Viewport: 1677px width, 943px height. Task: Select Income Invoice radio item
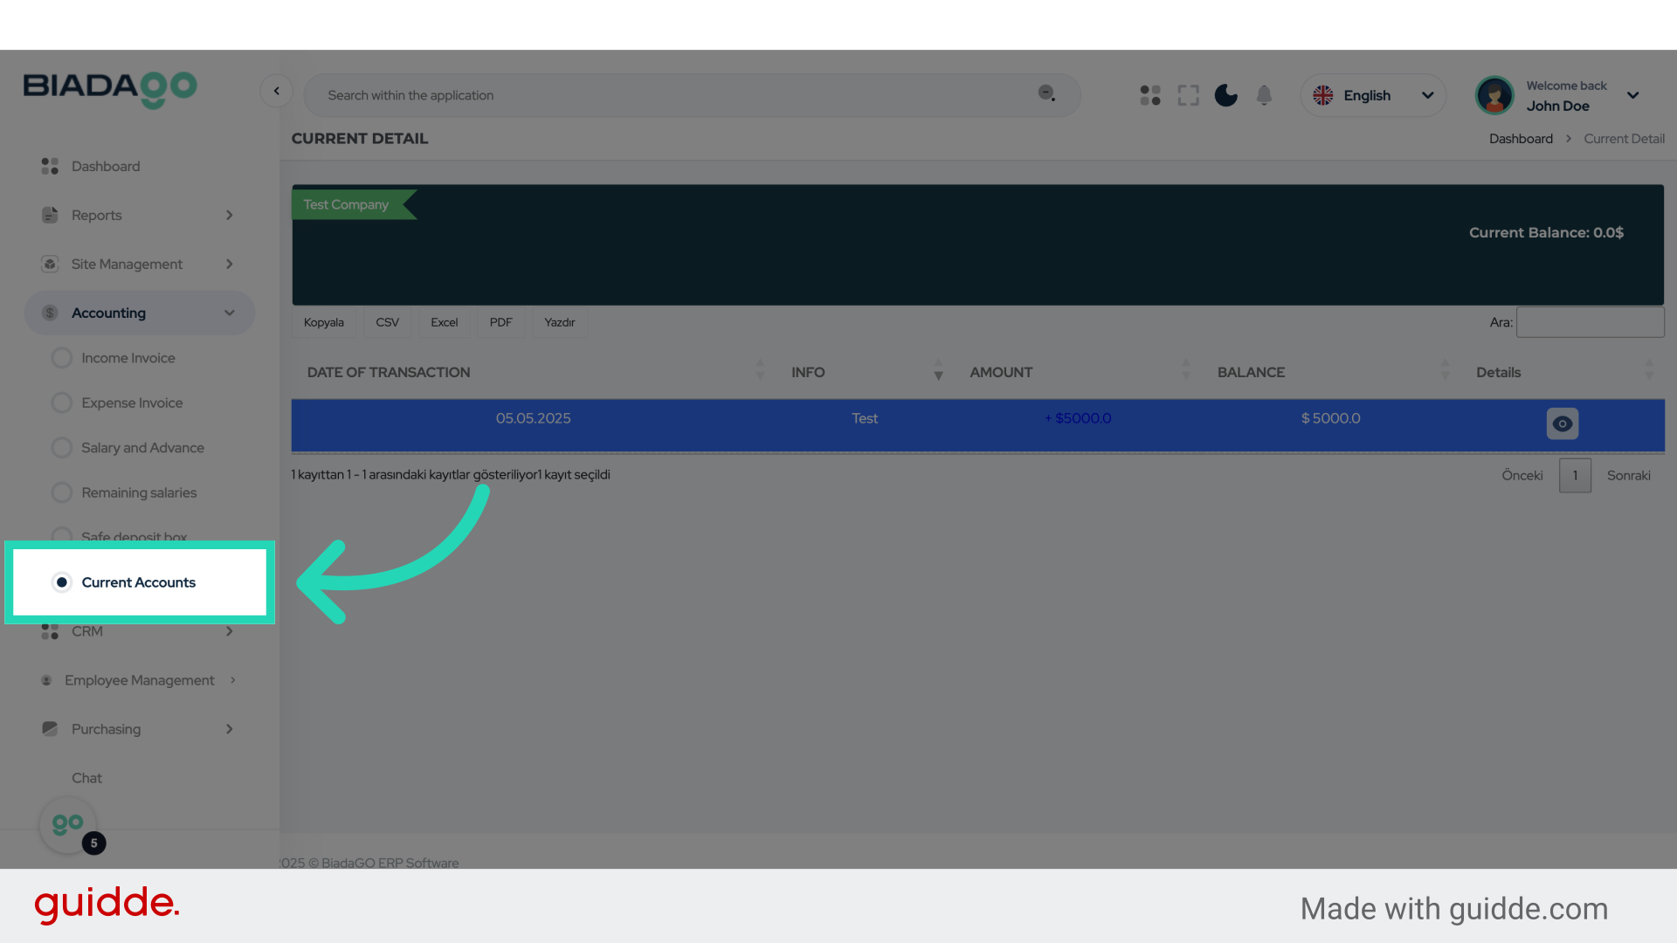(x=128, y=358)
